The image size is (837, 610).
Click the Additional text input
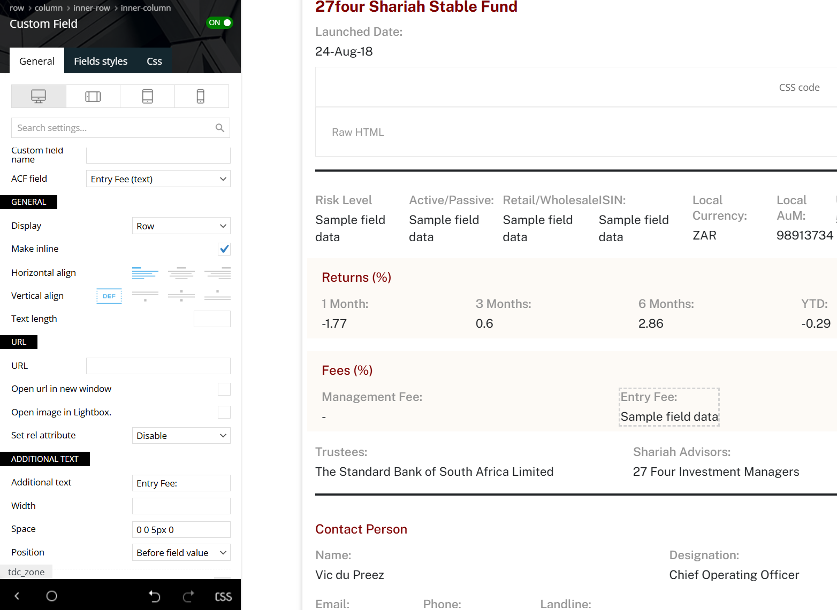pos(181,483)
